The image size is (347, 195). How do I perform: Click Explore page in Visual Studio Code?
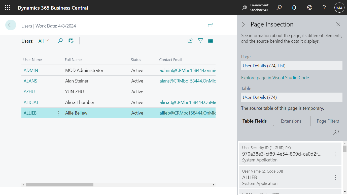(x=275, y=78)
